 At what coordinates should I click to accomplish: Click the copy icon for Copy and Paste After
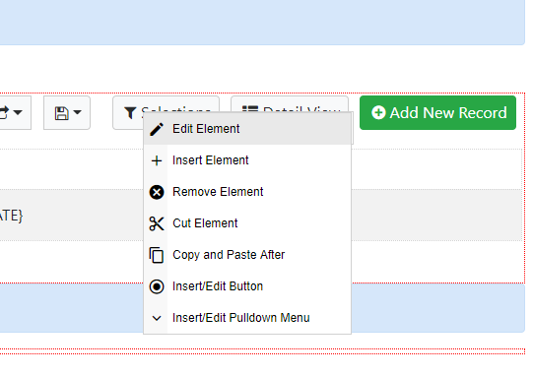pos(157,255)
